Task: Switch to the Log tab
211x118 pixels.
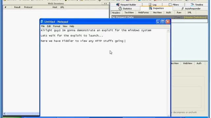Action: [x=152, y=5]
